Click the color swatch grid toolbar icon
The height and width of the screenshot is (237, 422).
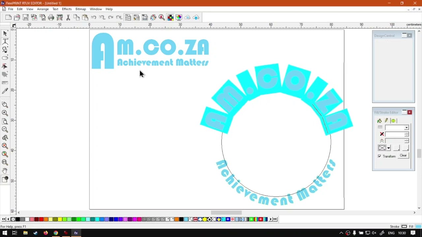(170, 17)
